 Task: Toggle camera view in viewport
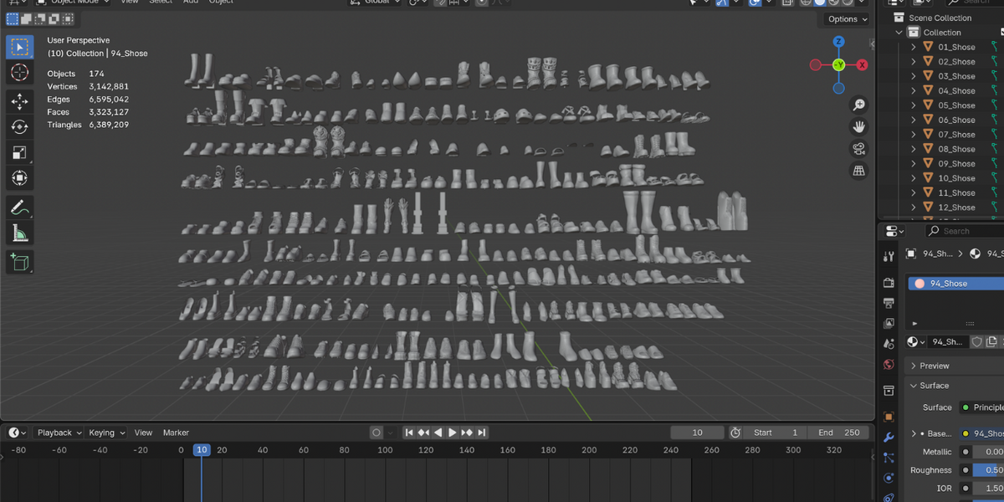click(x=858, y=149)
